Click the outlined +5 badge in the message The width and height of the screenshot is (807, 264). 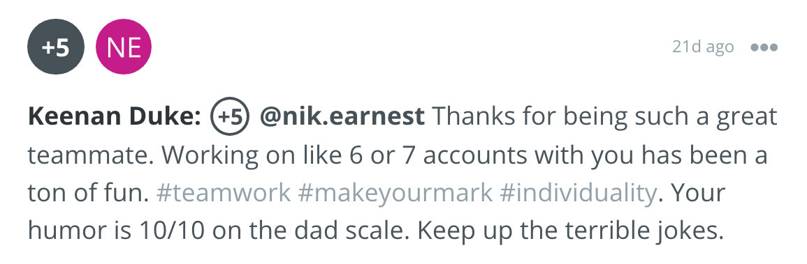[x=230, y=116]
